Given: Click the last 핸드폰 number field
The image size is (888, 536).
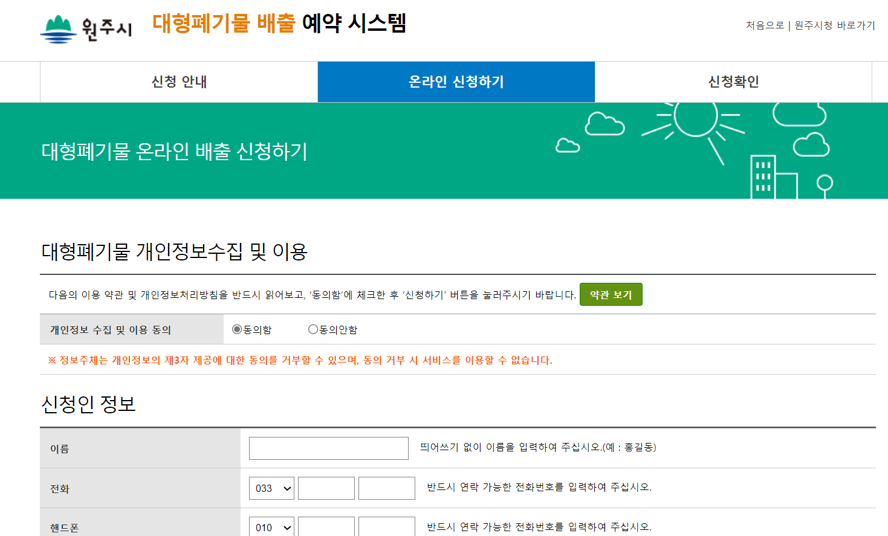Looking at the screenshot, I should tap(386, 526).
